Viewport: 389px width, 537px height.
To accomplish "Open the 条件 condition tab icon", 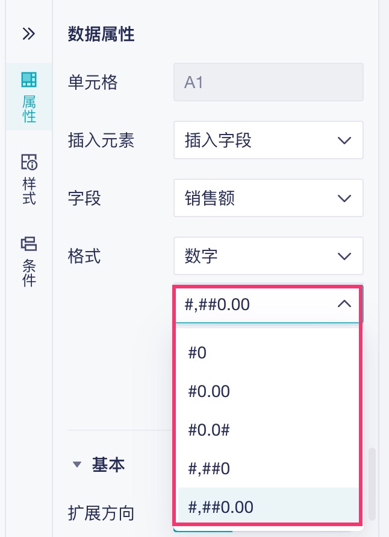I will click(x=29, y=244).
